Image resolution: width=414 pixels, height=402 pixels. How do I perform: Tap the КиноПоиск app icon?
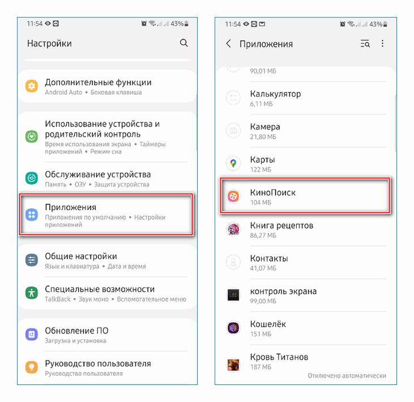point(233,196)
